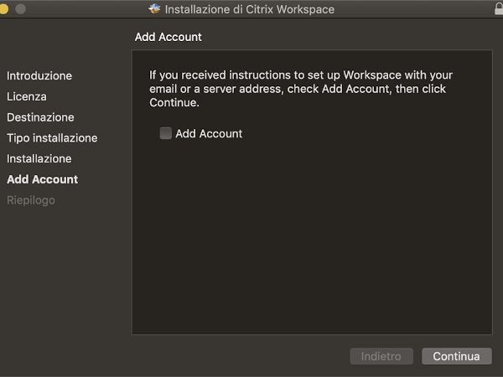The width and height of the screenshot is (503, 377).
Task: Click the disabled Indietro button
Action: (381, 356)
